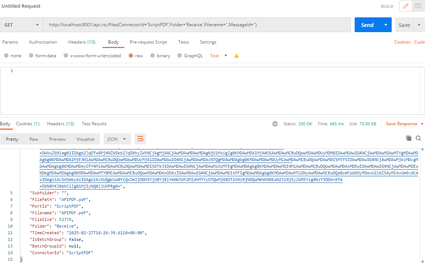Click the response pane vertical scrollbar
The image size is (425, 266).
[x=422, y=205]
